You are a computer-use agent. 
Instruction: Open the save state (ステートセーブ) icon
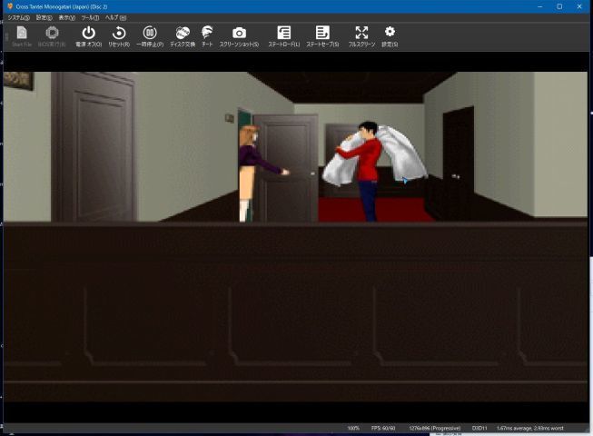pyautogui.click(x=322, y=36)
